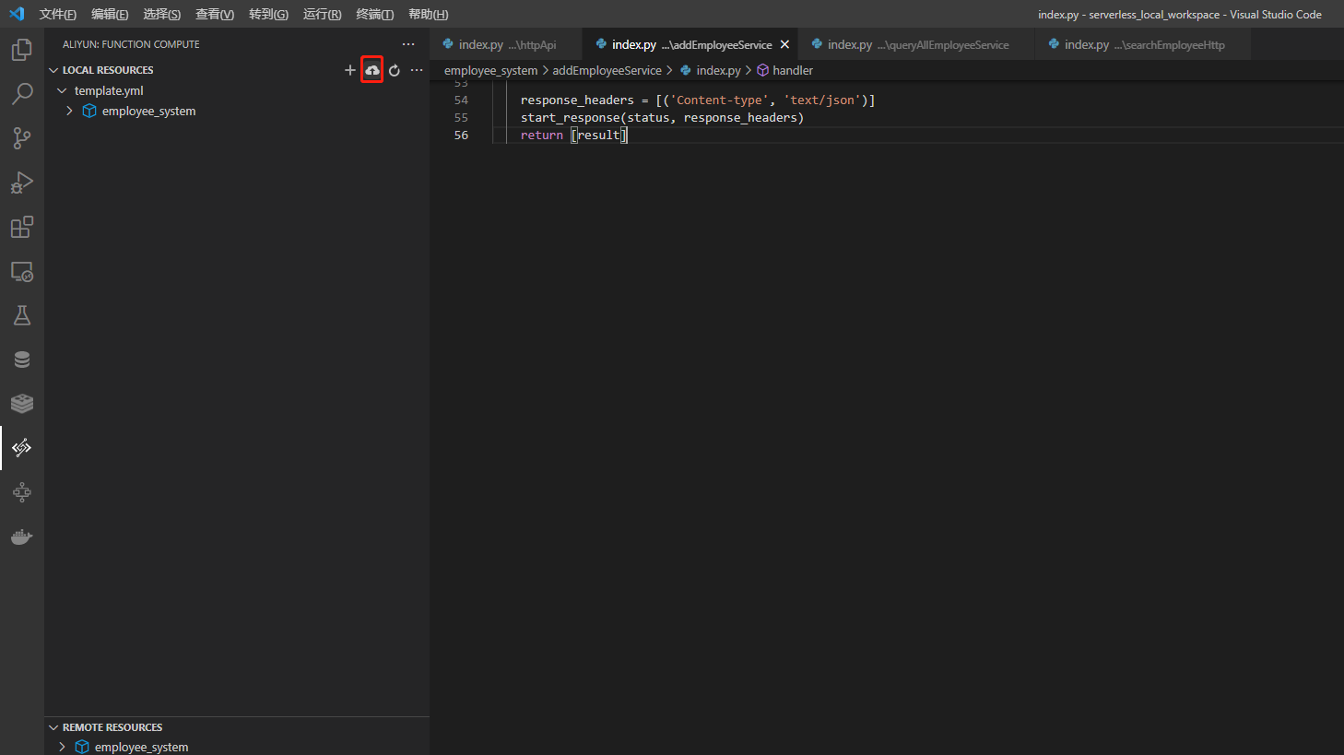This screenshot has height=755, width=1344.
Task: Click the remote employee_system cube icon
Action: point(82,747)
